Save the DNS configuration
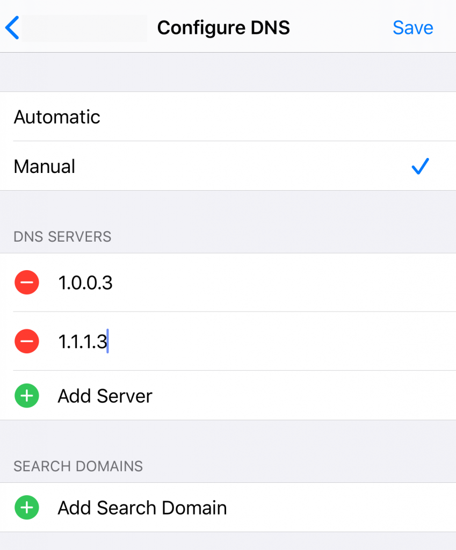The height and width of the screenshot is (550, 456). tap(413, 28)
